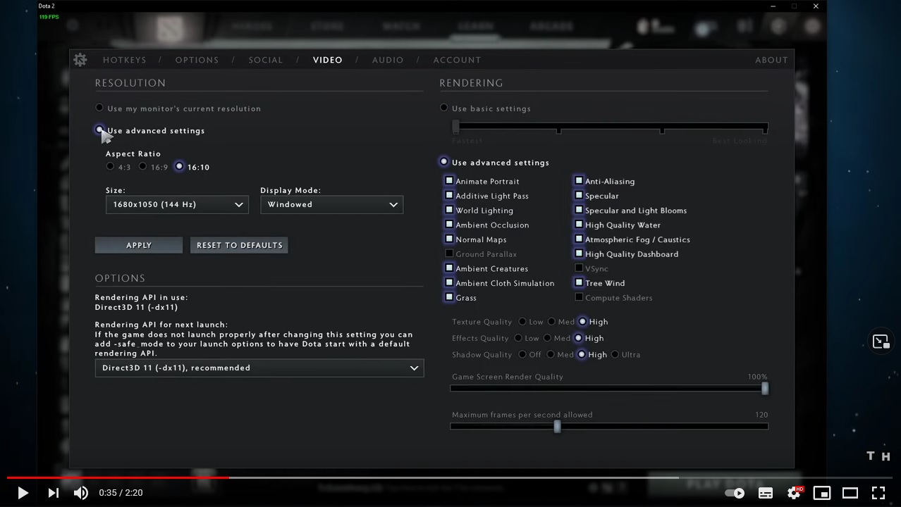Image resolution: width=901 pixels, height=507 pixels.
Task: Click the About link
Action: tap(771, 60)
